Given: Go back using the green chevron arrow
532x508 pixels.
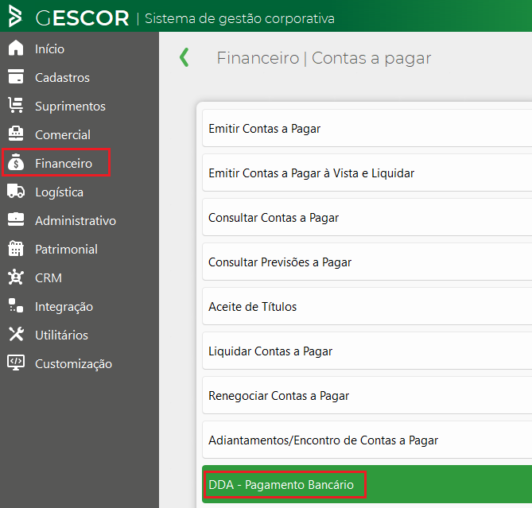Looking at the screenshot, I should coord(184,57).
